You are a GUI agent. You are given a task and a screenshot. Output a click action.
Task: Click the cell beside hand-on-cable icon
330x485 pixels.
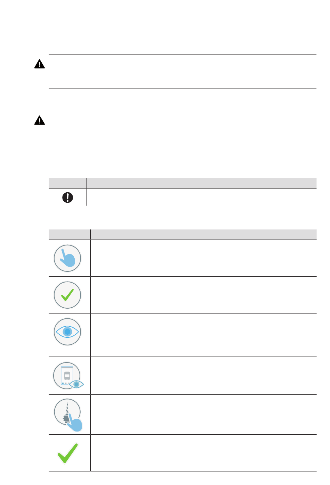(204, 415)
